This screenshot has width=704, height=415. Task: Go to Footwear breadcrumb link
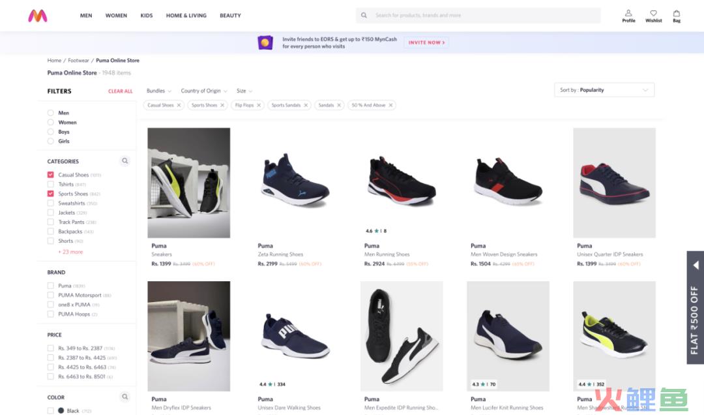point(79,60)
